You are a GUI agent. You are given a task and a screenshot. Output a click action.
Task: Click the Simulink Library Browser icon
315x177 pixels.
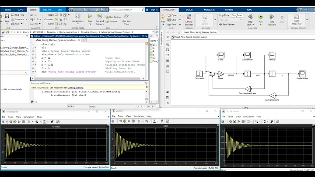click(189, 17)
